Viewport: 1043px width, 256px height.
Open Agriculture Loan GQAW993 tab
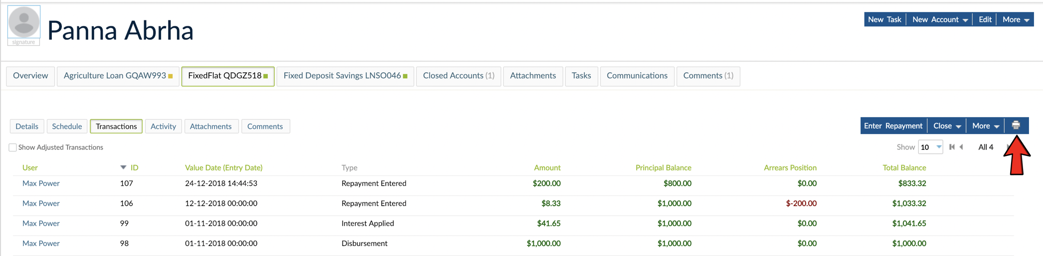point(118,76)
